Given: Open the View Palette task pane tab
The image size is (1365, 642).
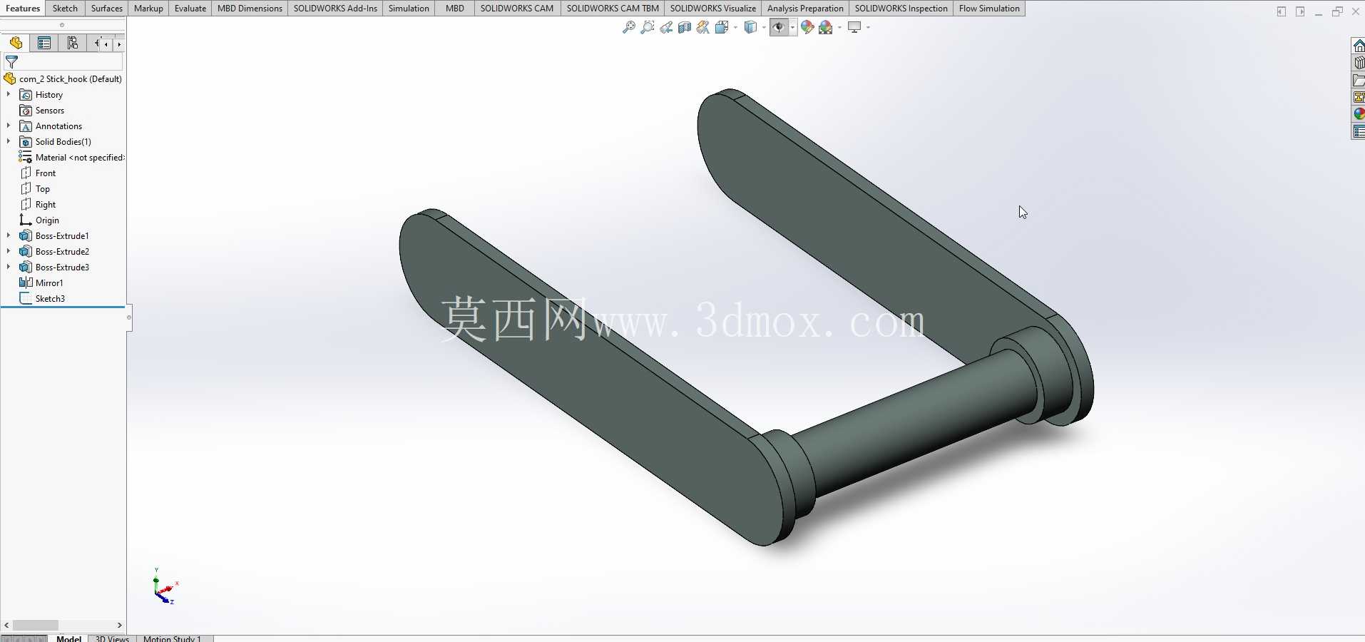Looking at the screenshot, I should [1359, 97].
